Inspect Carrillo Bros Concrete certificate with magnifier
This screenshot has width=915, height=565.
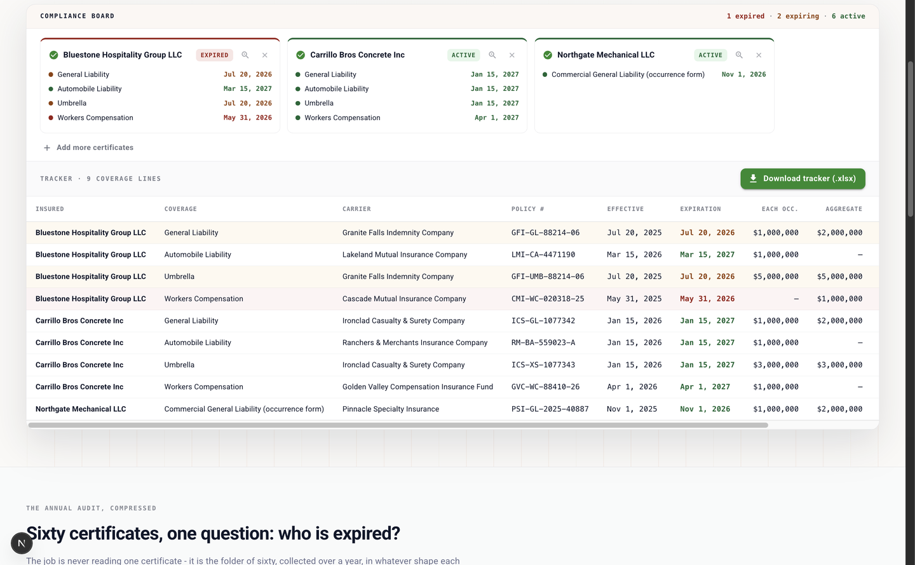[x=492, y=55]
